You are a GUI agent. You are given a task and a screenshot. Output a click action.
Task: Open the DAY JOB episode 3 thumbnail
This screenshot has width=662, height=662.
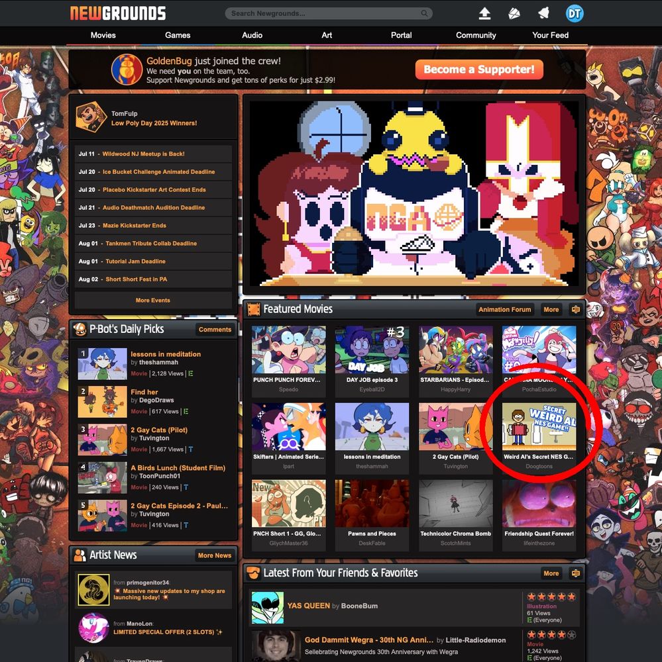[372, 350]
